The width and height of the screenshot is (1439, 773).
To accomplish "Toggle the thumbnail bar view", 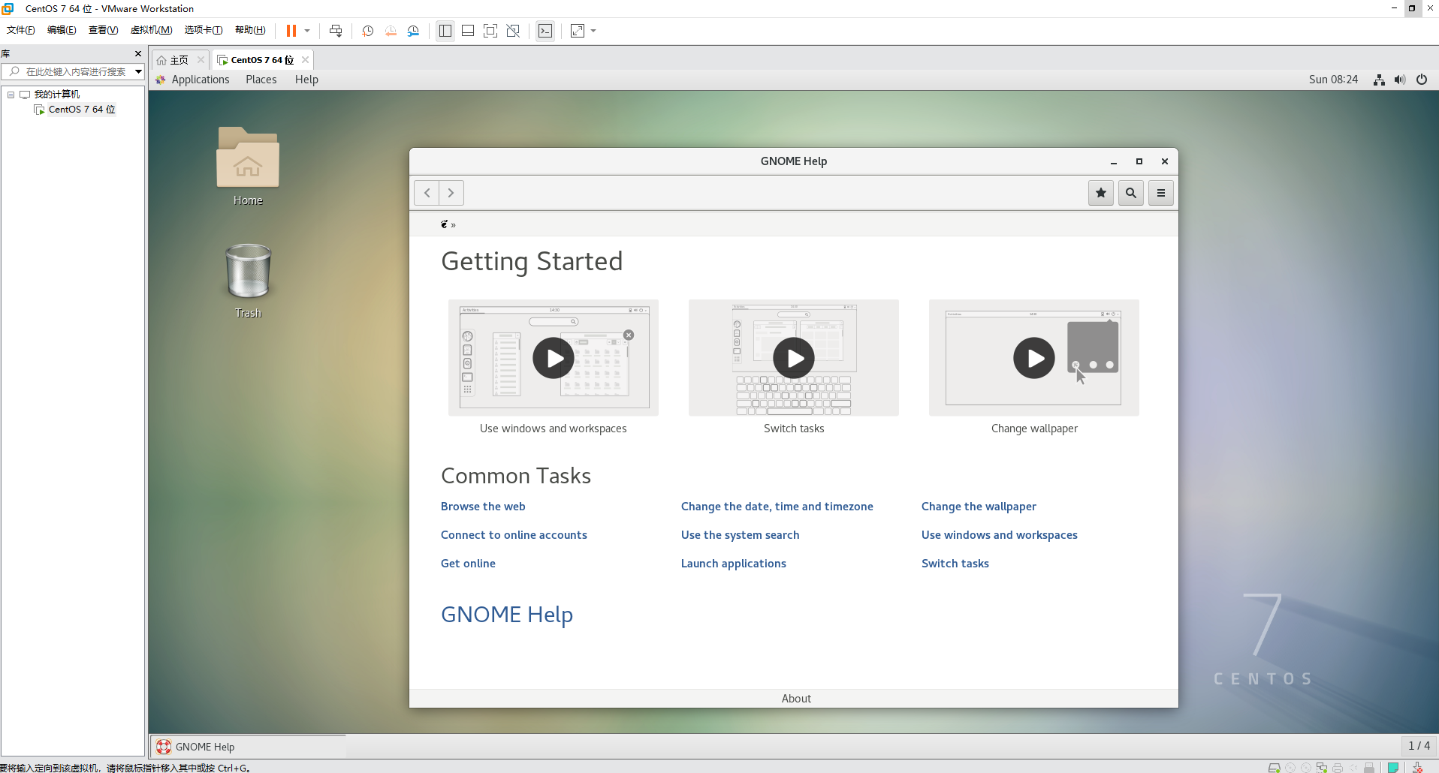I will point(468,31).
